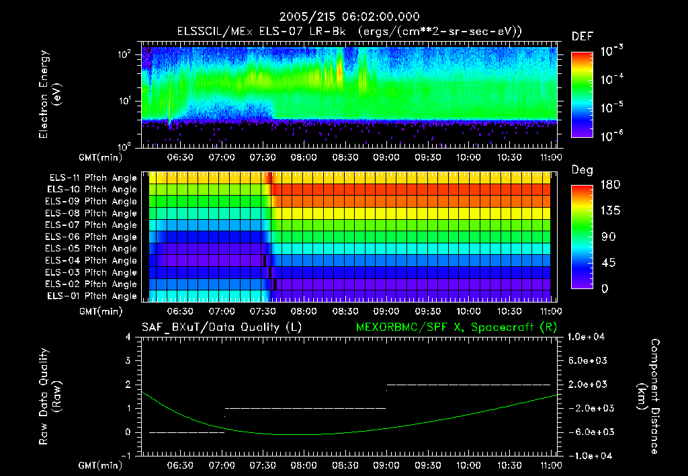The width and height of the screenshot is (688, 476).
Task: Select the 'ELS-05 Pitch Angle' row label
Action: click(x=91, y=249)
